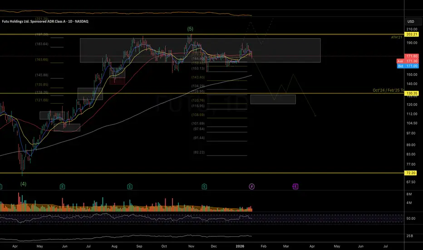The image size is (423, 250).
Task: Select the (121.08) Fibonacci level label
Action: (x=42, y=100)
